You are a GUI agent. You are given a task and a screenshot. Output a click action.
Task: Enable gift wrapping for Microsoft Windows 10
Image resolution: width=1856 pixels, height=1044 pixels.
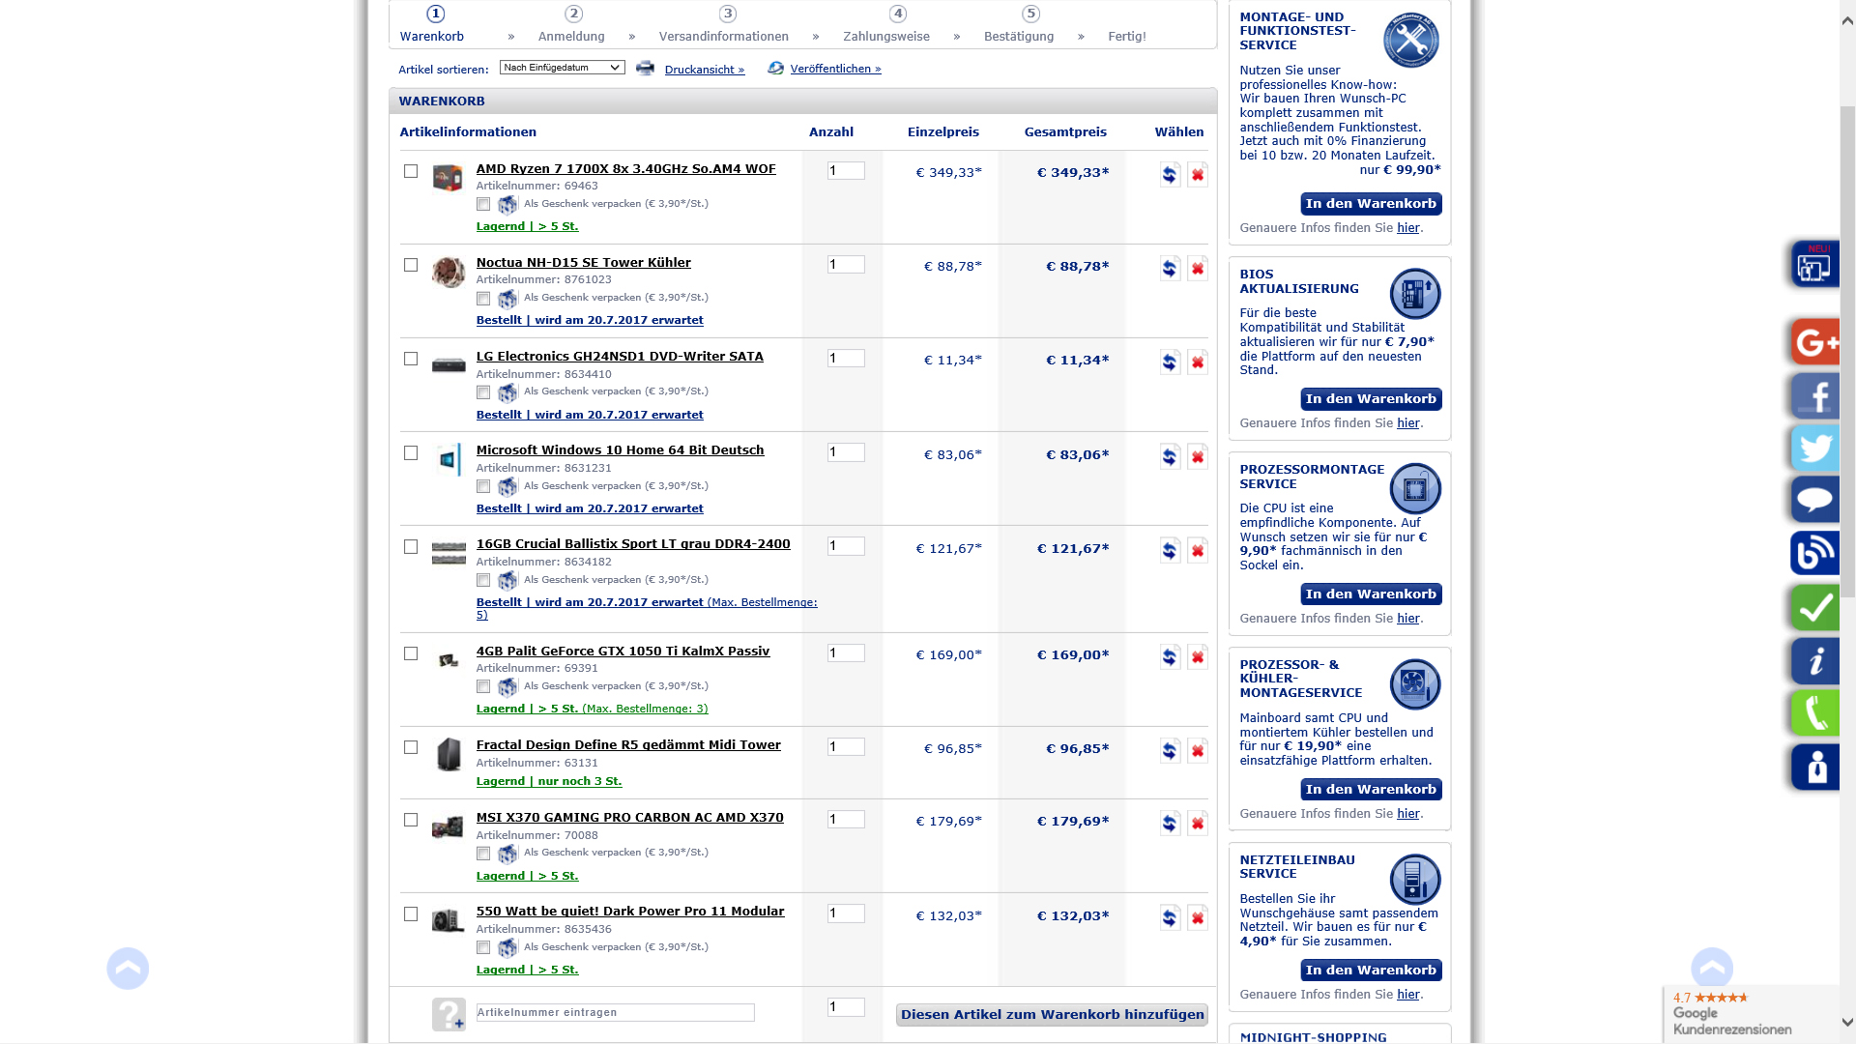tap(483, 486)
